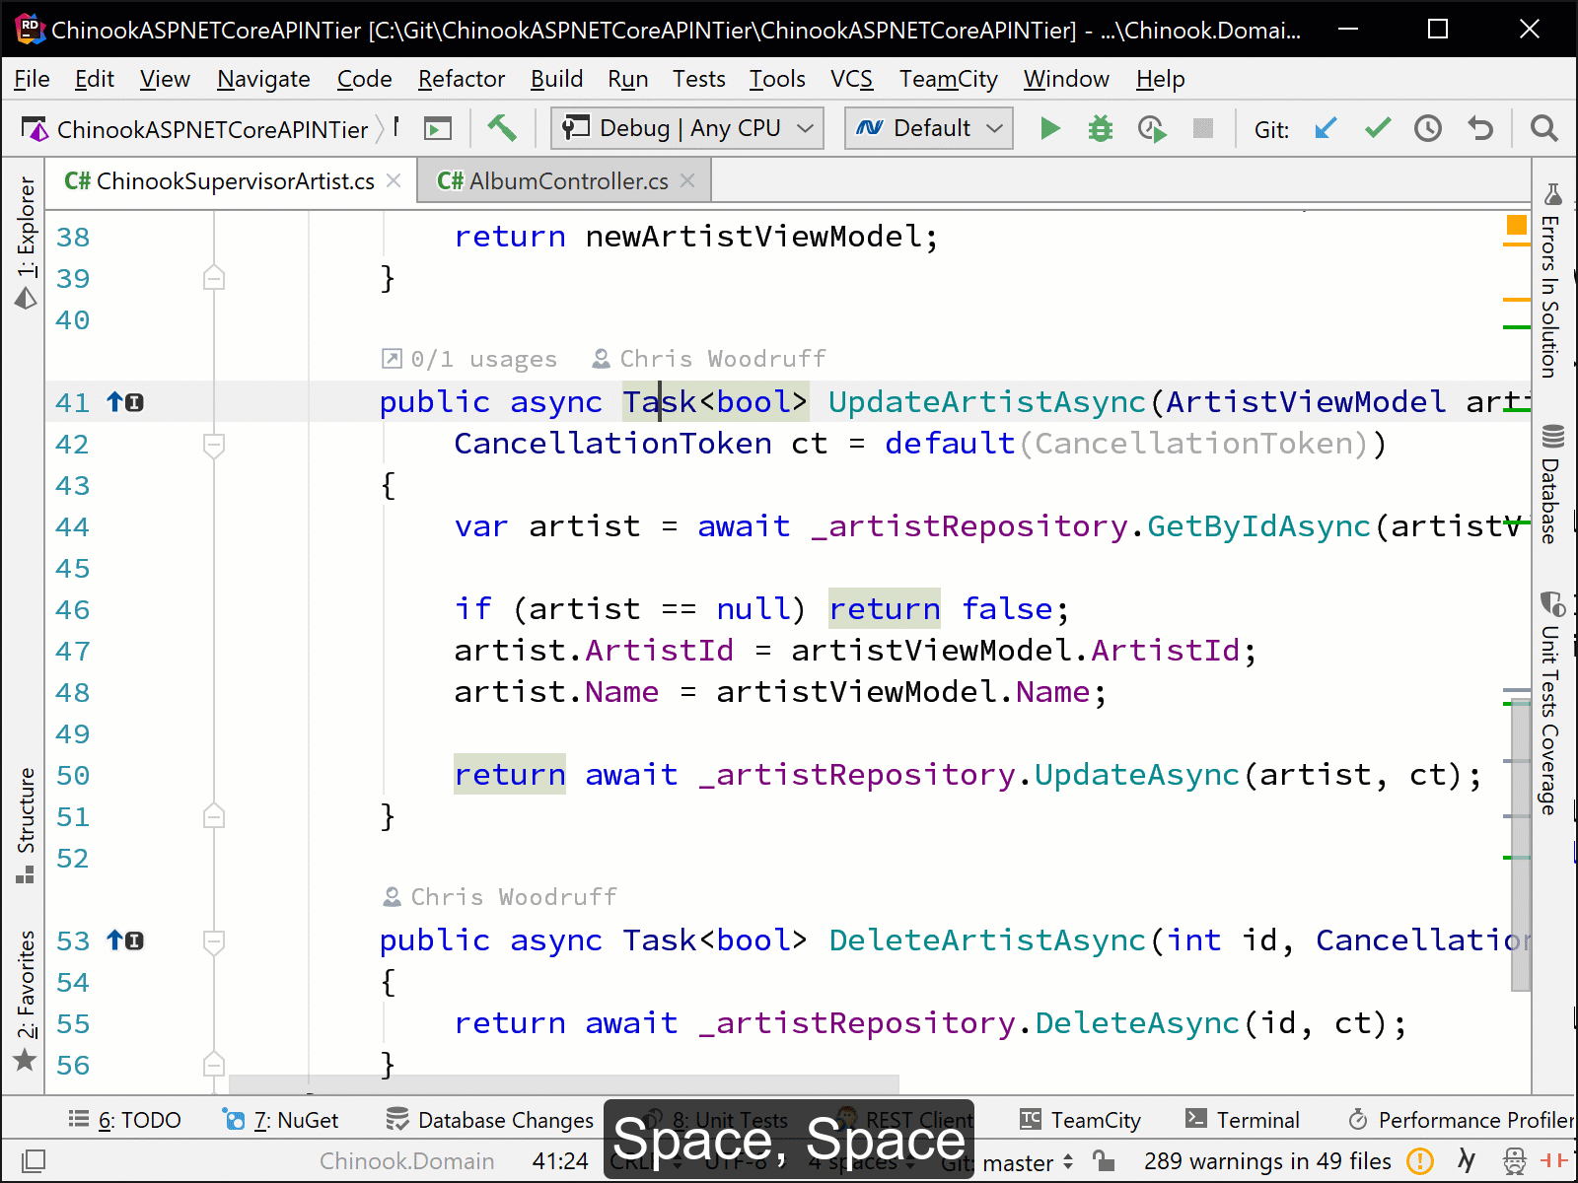Run with coverage using the toolbar icon
This screenshot has width=1578, height=1183.
(1151, 128)
